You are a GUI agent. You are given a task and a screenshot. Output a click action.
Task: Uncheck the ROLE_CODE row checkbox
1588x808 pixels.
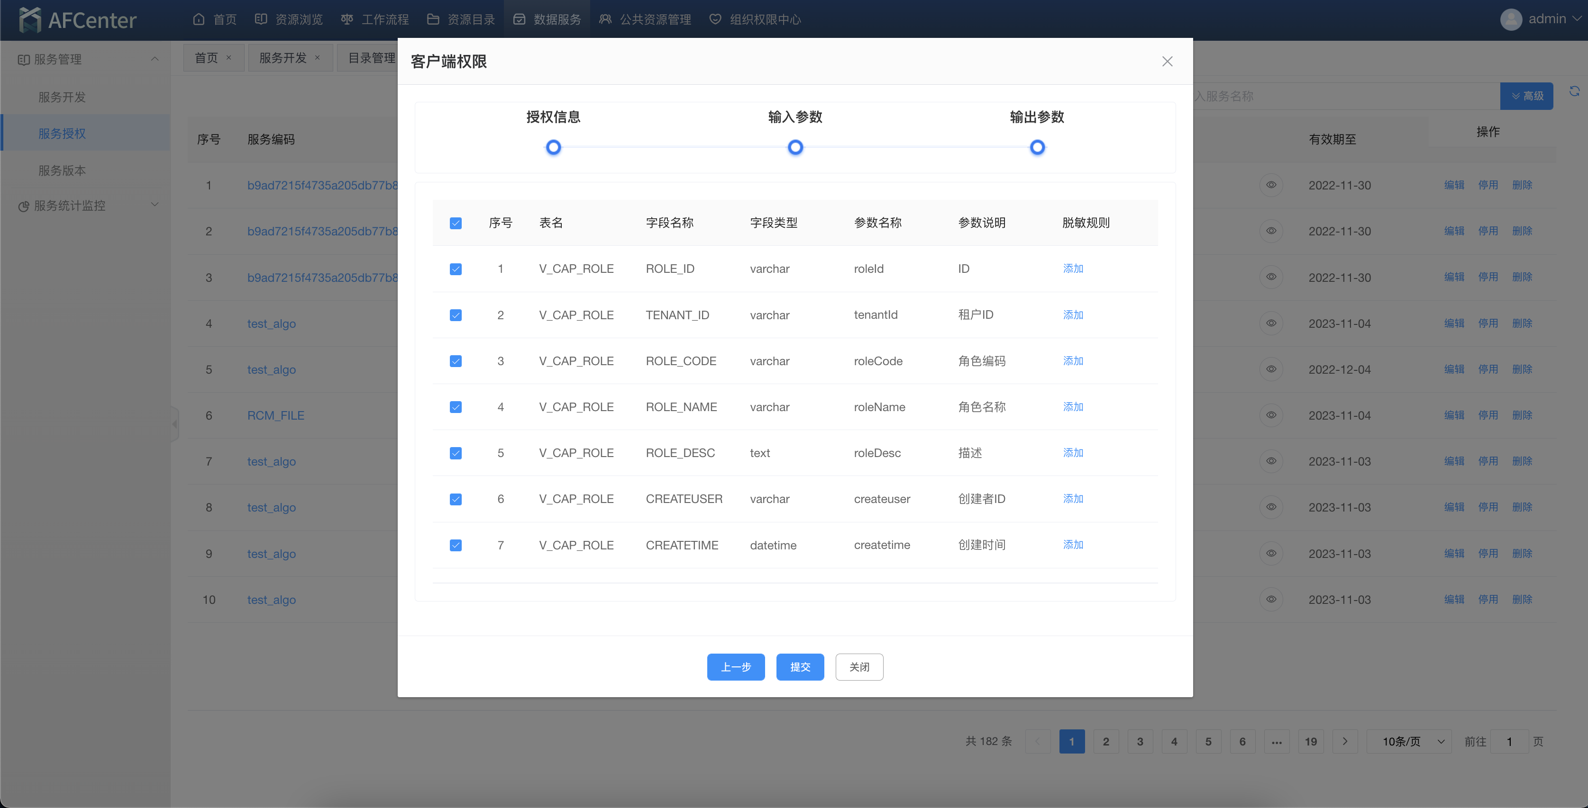point(456,361)
